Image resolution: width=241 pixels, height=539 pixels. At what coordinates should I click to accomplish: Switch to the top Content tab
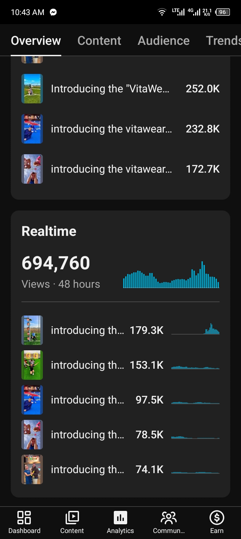(x=99, y=40)
